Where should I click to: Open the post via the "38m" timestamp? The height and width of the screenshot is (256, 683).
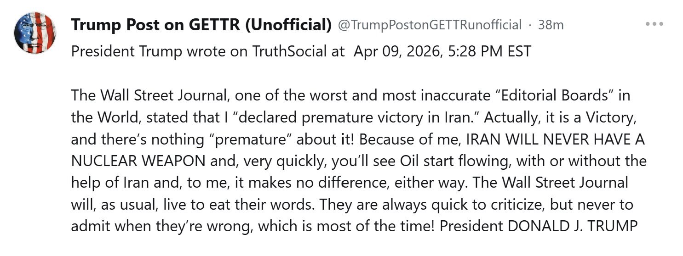point(551,25)
